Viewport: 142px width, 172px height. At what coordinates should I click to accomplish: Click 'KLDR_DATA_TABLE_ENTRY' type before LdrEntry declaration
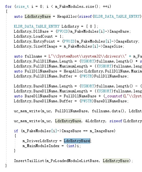[37, 26]
